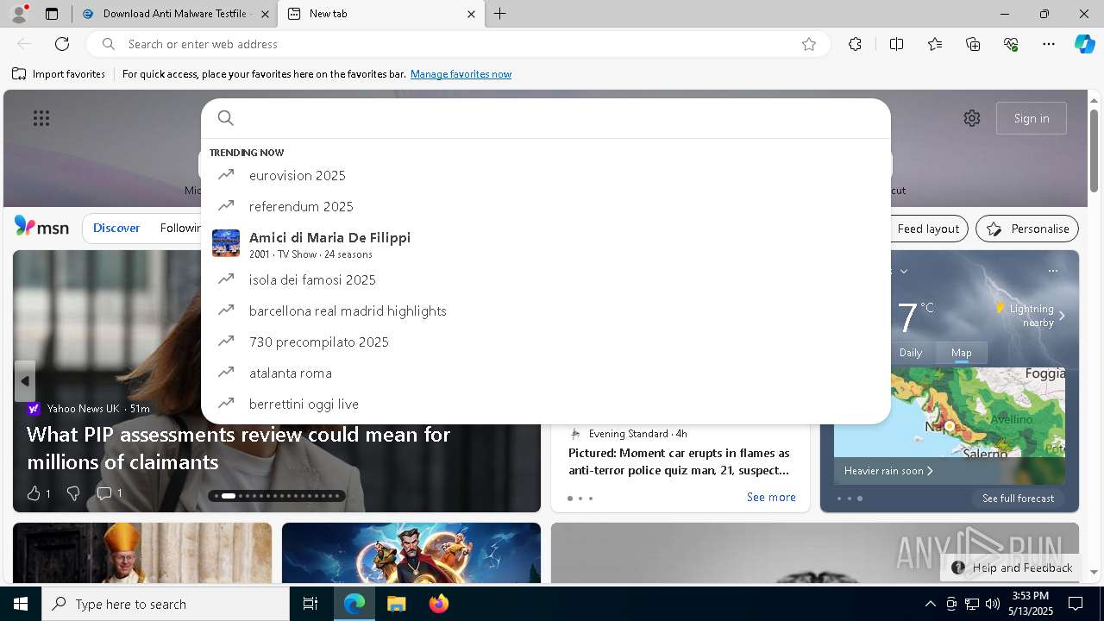Dislike the PIP assessments article

(73, 493)
